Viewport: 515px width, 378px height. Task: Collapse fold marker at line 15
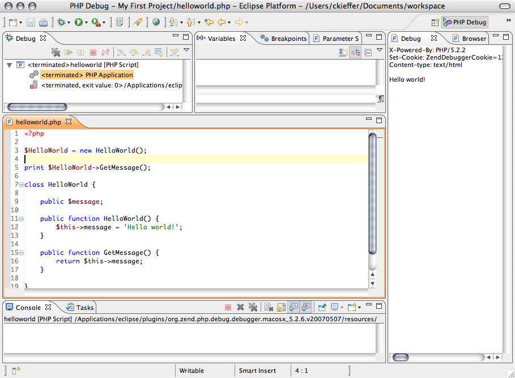[22, 253]
